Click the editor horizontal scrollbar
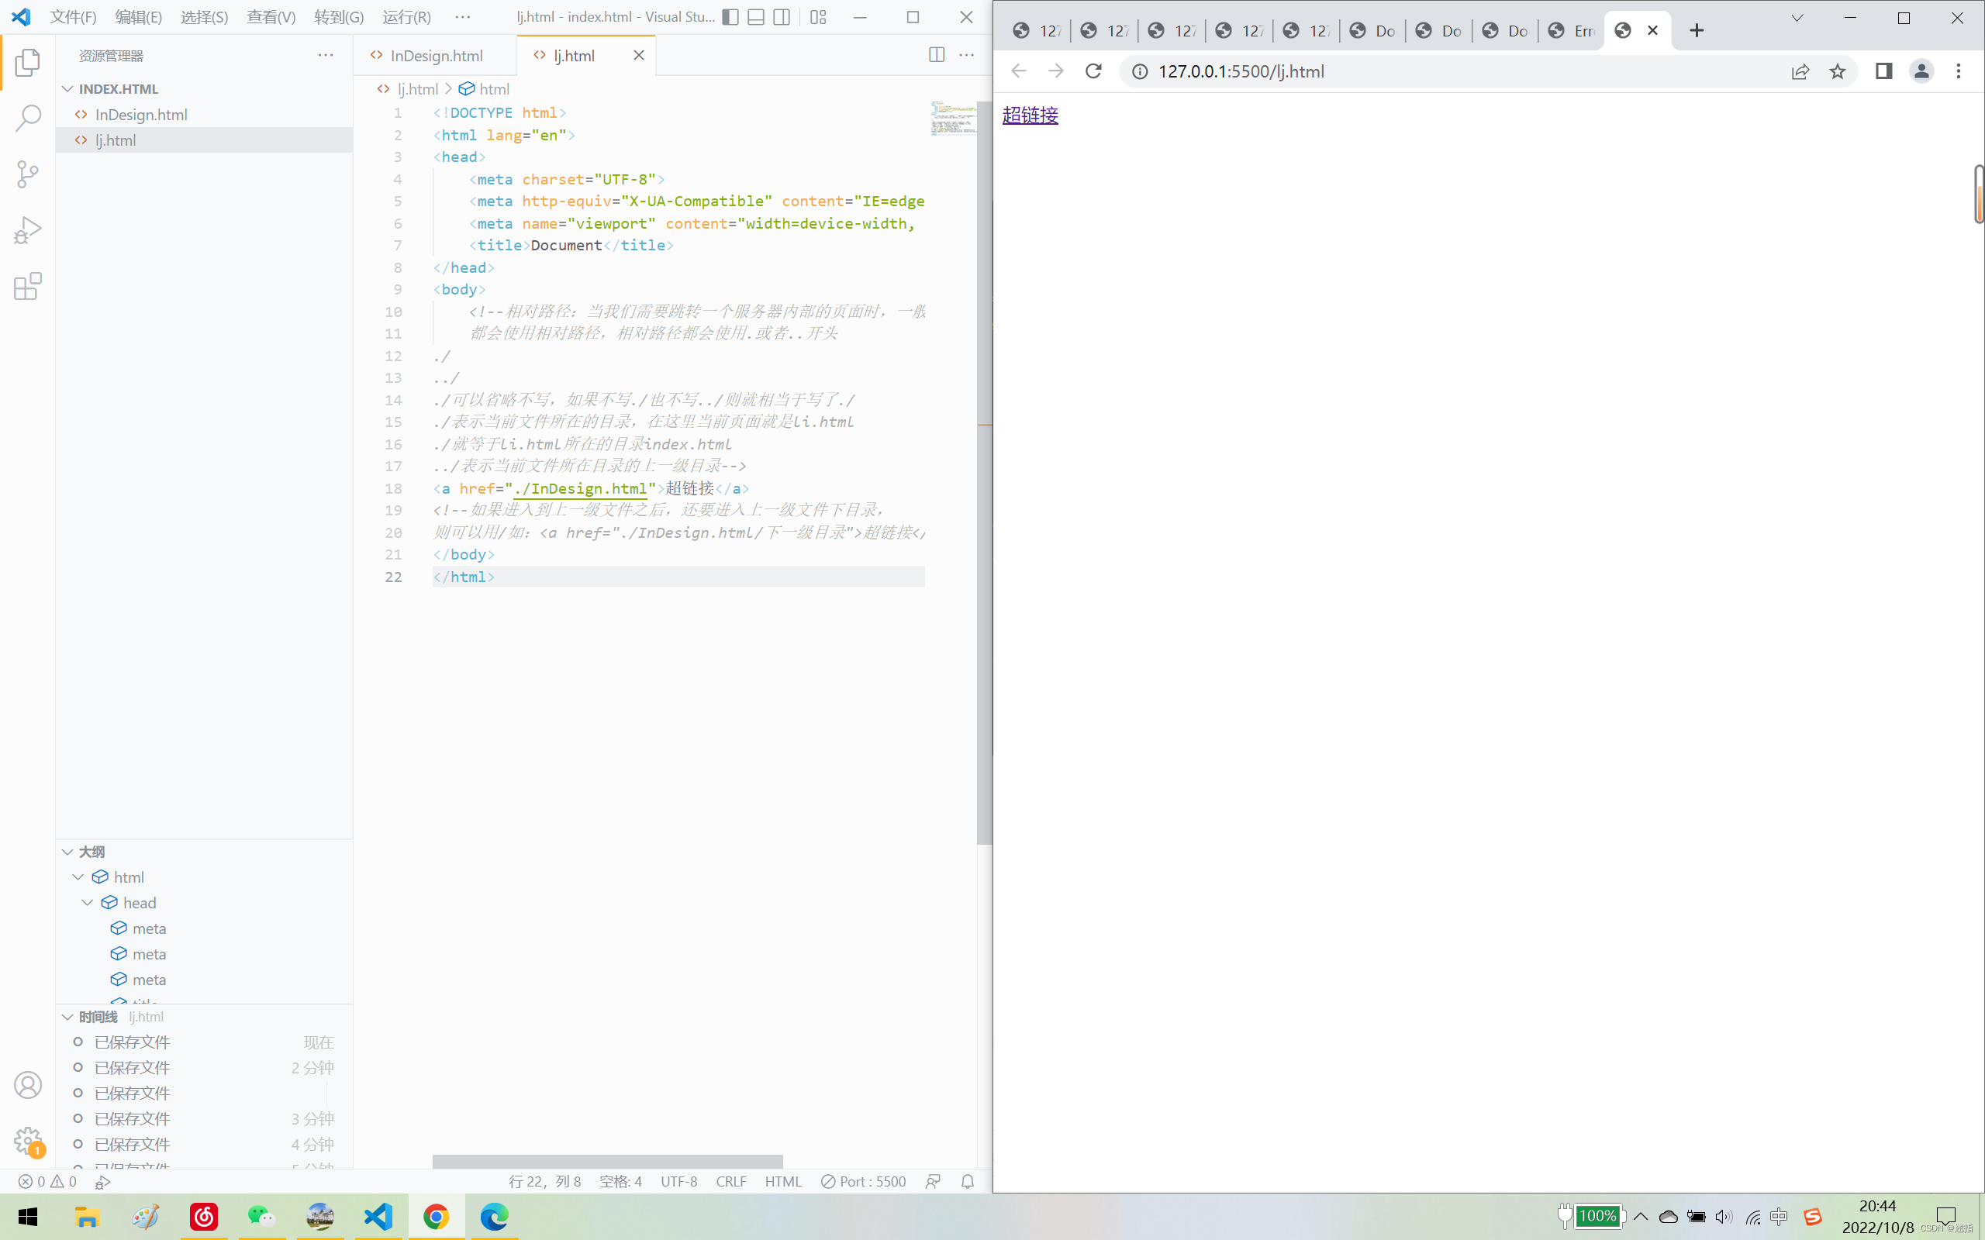The width and height of the screenshot is (1985, 1240). [x=607, y=1161]
